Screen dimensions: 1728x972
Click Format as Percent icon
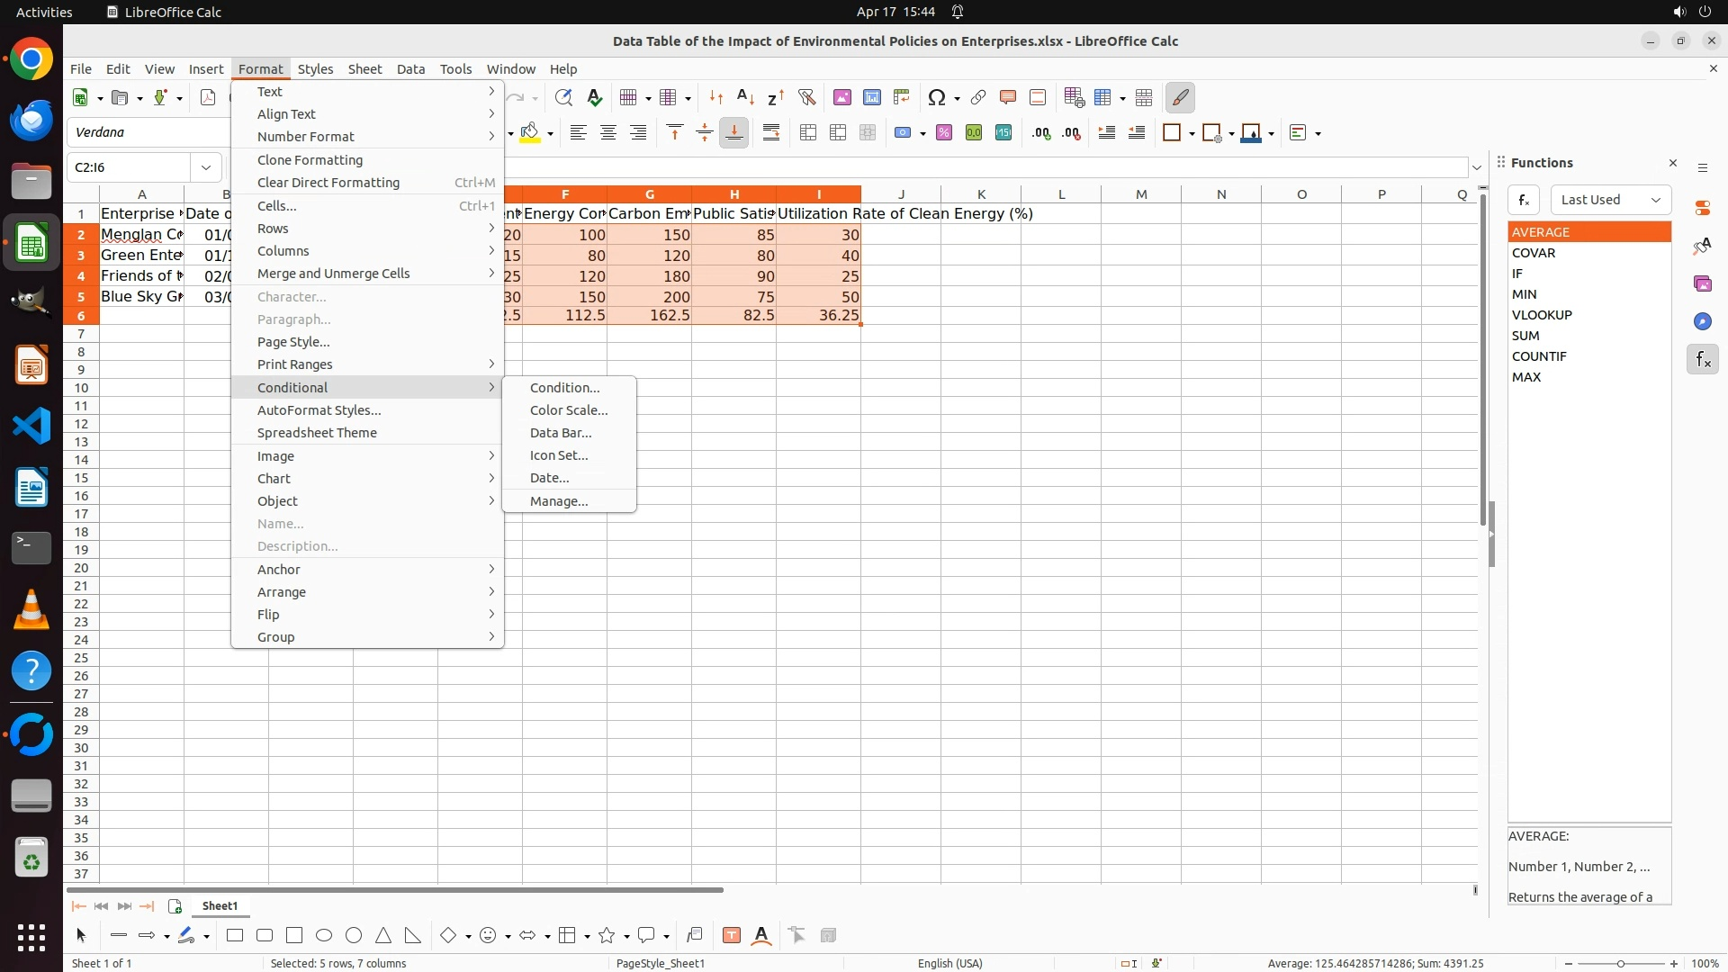[x=944, y=133]
